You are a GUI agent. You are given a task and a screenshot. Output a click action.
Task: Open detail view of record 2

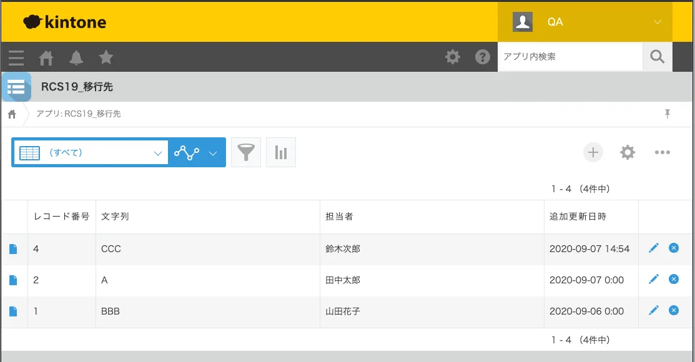(13, 280)
